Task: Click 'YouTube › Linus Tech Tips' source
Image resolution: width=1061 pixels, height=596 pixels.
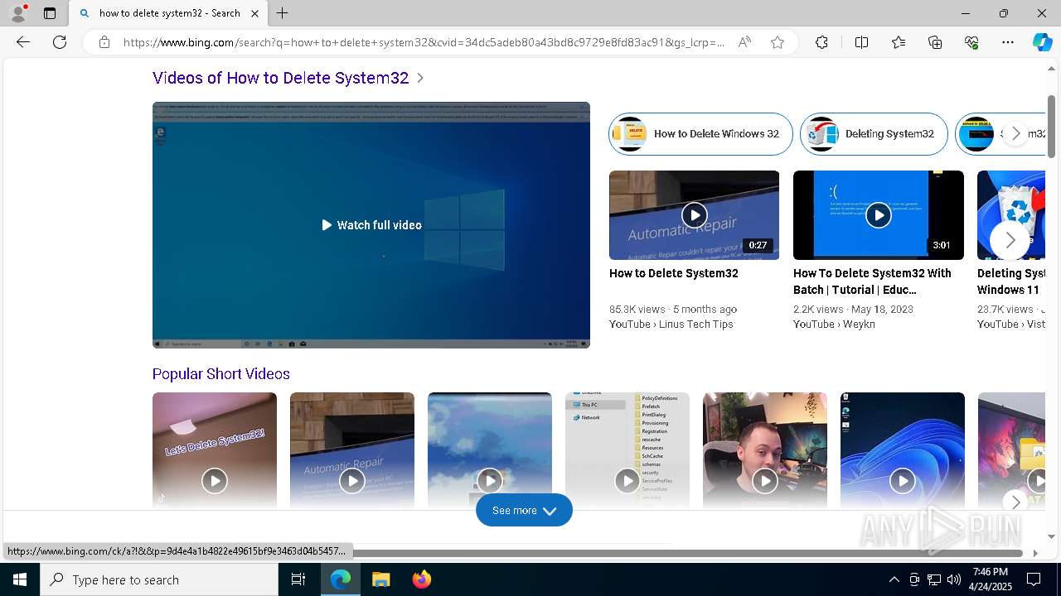Action: click(671, 324)
